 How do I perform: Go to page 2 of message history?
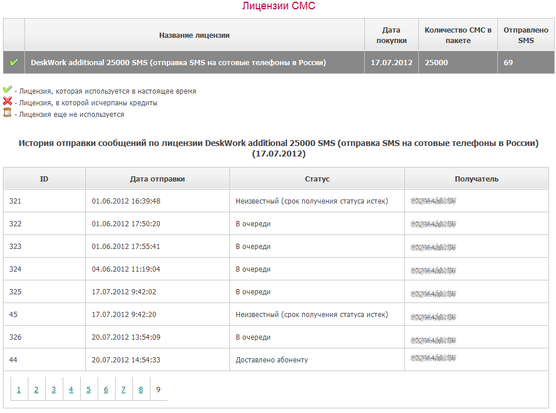coord(36,390)
